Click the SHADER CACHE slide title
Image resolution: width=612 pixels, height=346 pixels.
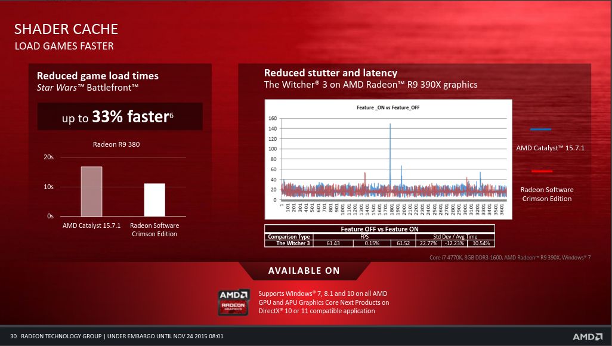(66, 29)
